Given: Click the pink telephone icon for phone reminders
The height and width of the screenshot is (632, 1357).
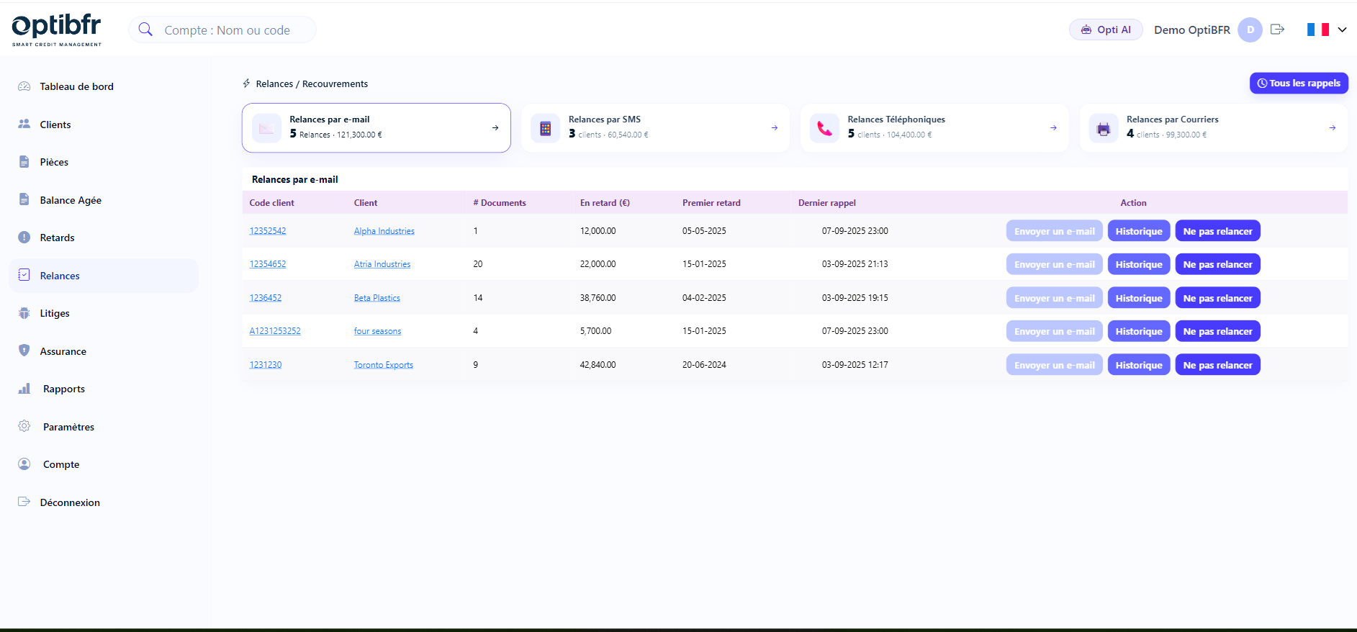Looking at the screenshot, I should [824, 129].
